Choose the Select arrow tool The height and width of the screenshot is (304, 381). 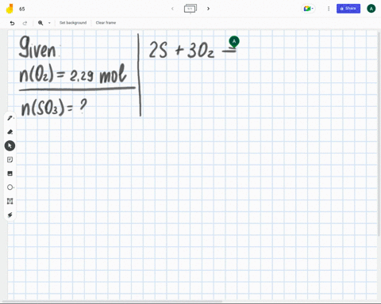[10, 146]
